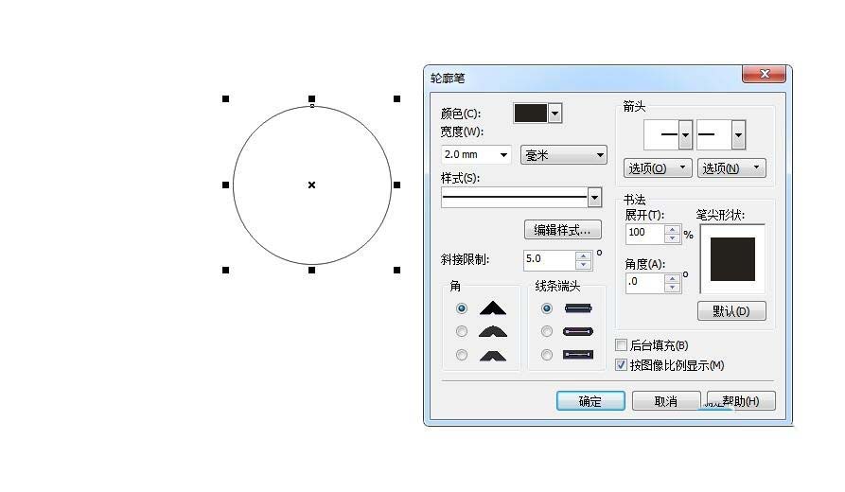Select the square line cap radio button
The image size is (845, 492).
tap(546, 308)
